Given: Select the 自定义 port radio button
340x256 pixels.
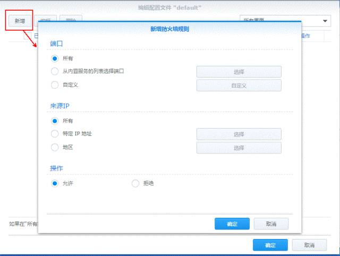Looking at the screenshot, I should (54, 84).
